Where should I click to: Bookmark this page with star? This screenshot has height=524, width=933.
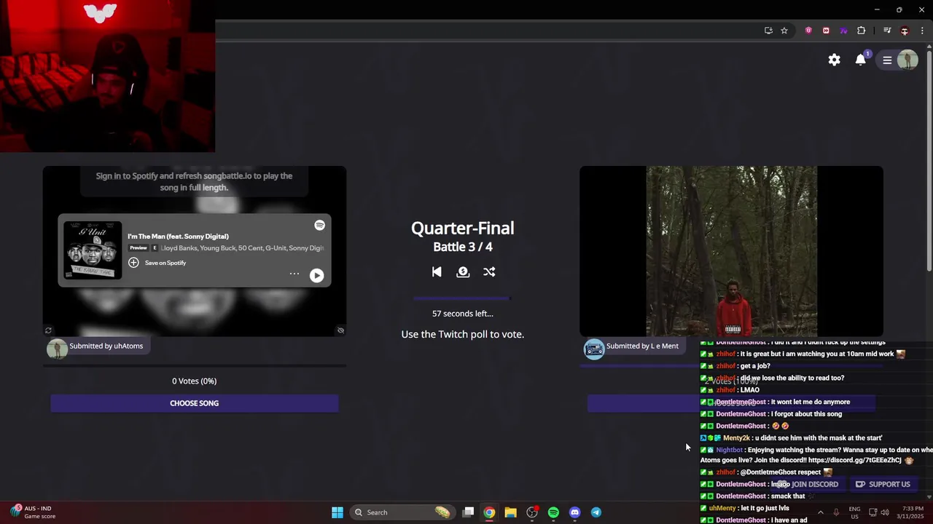(x=784, y=31)
